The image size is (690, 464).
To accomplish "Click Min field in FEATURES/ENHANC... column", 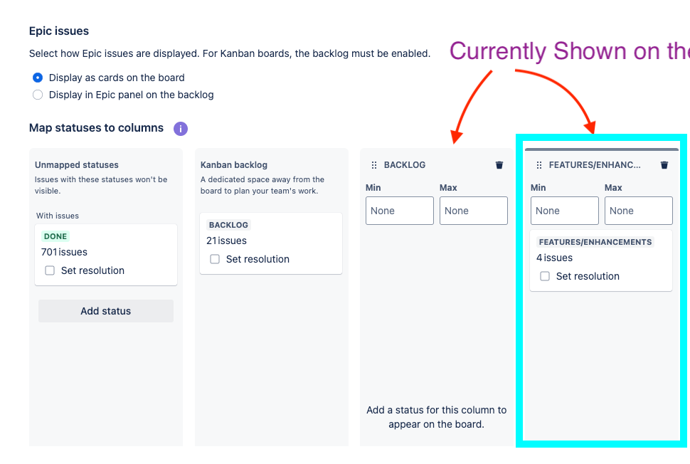I will 565,211.
